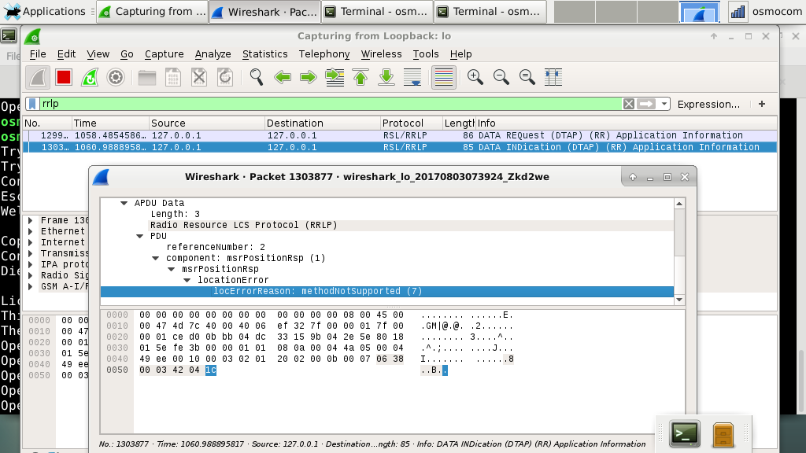
Task: Click the Expression... button
Action: (x=708, y=105)
